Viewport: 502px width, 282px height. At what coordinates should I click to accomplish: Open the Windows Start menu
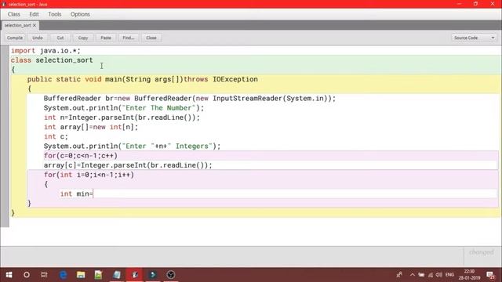tap(9, 275)
